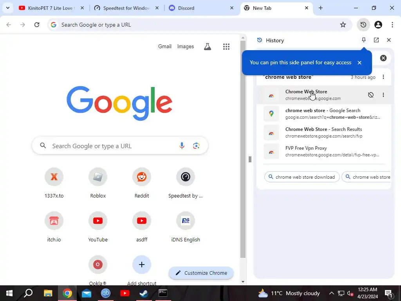Open the YouTube shortcut tile

pos(98,227)
